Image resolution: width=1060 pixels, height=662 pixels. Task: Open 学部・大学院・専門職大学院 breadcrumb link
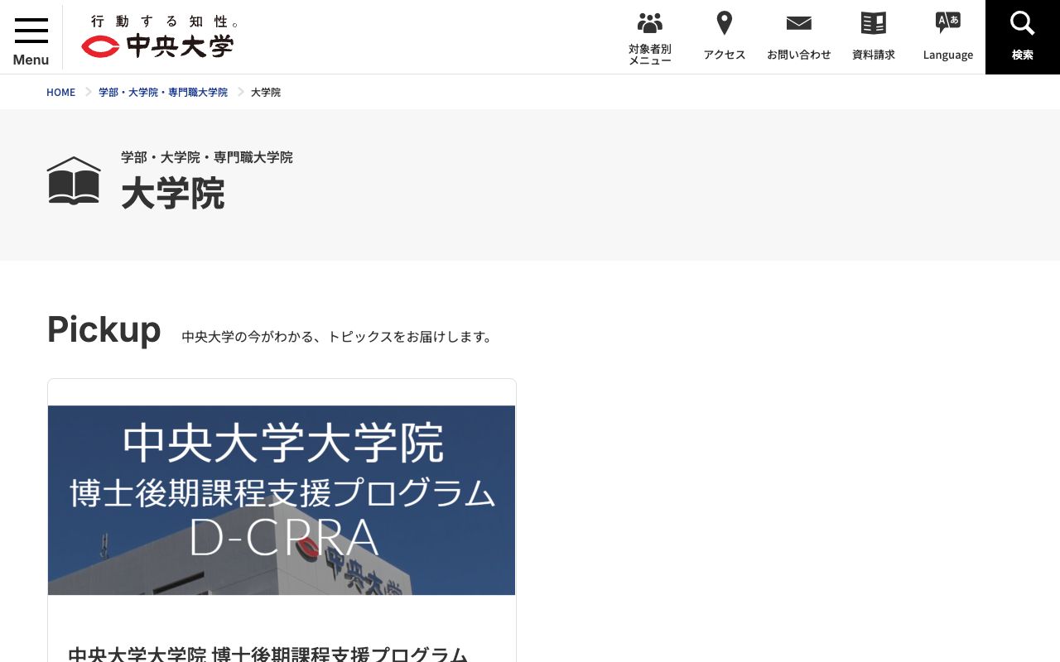click(x=163, y=92)
